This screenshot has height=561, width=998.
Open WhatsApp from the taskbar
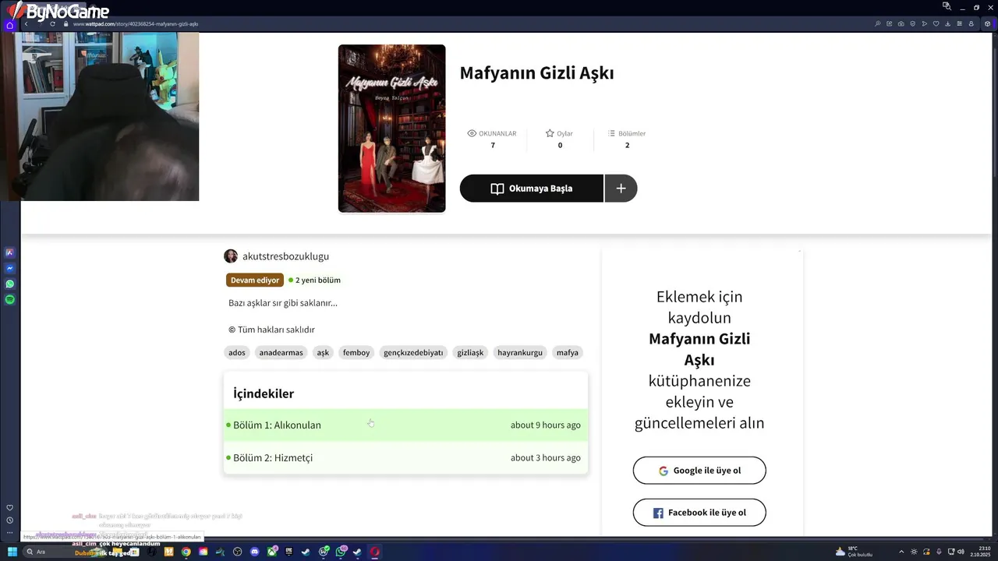pyautogui.click(x=341, y=552)
